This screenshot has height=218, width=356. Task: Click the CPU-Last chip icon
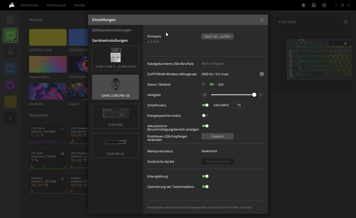(62, 154)
